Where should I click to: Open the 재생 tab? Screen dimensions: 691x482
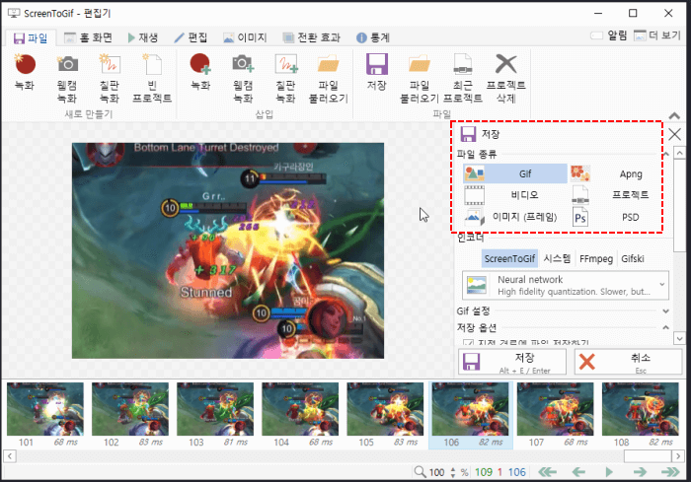(x=143, y=37)
